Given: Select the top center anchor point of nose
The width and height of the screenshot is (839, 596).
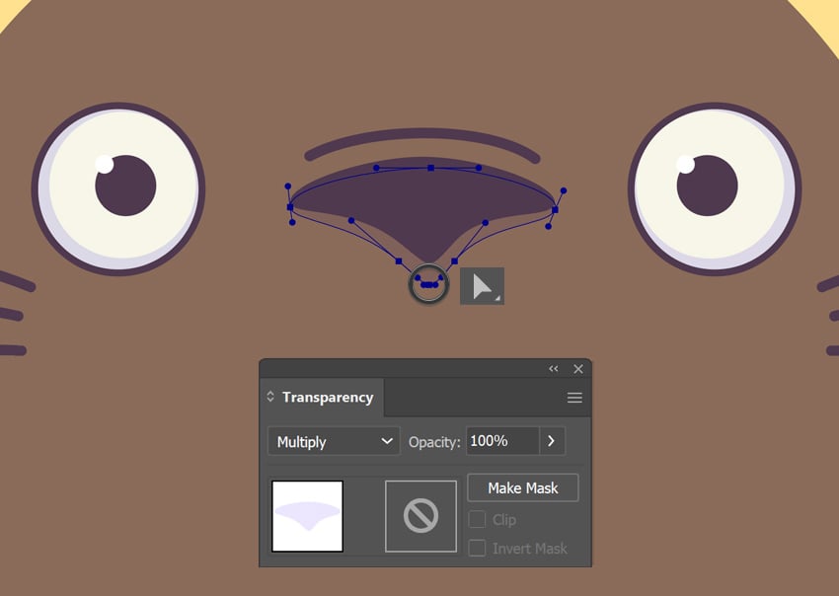Looking at the screenshot, I should point(430,169).
